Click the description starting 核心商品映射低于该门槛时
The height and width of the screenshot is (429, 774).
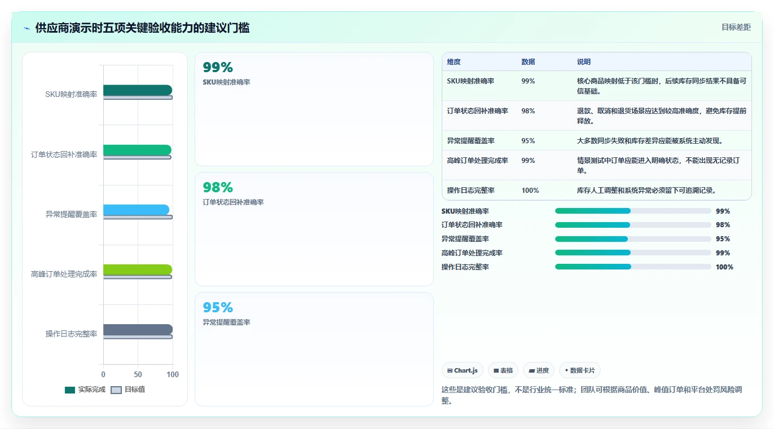(661, 86)
